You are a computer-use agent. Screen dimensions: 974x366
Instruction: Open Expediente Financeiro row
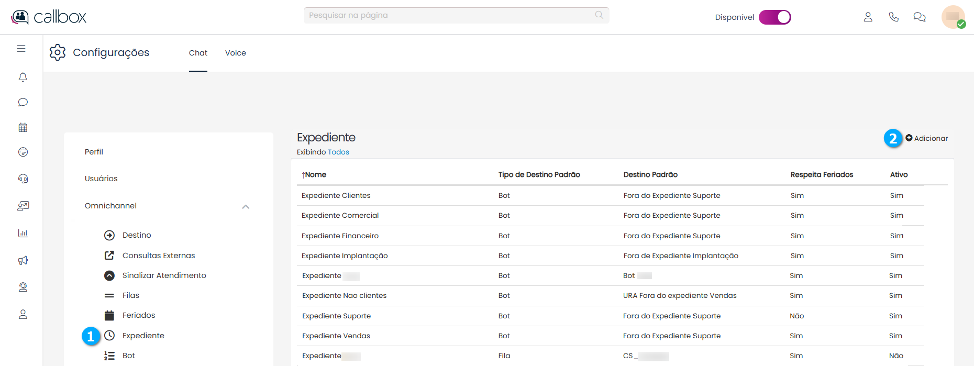[340, 236]
